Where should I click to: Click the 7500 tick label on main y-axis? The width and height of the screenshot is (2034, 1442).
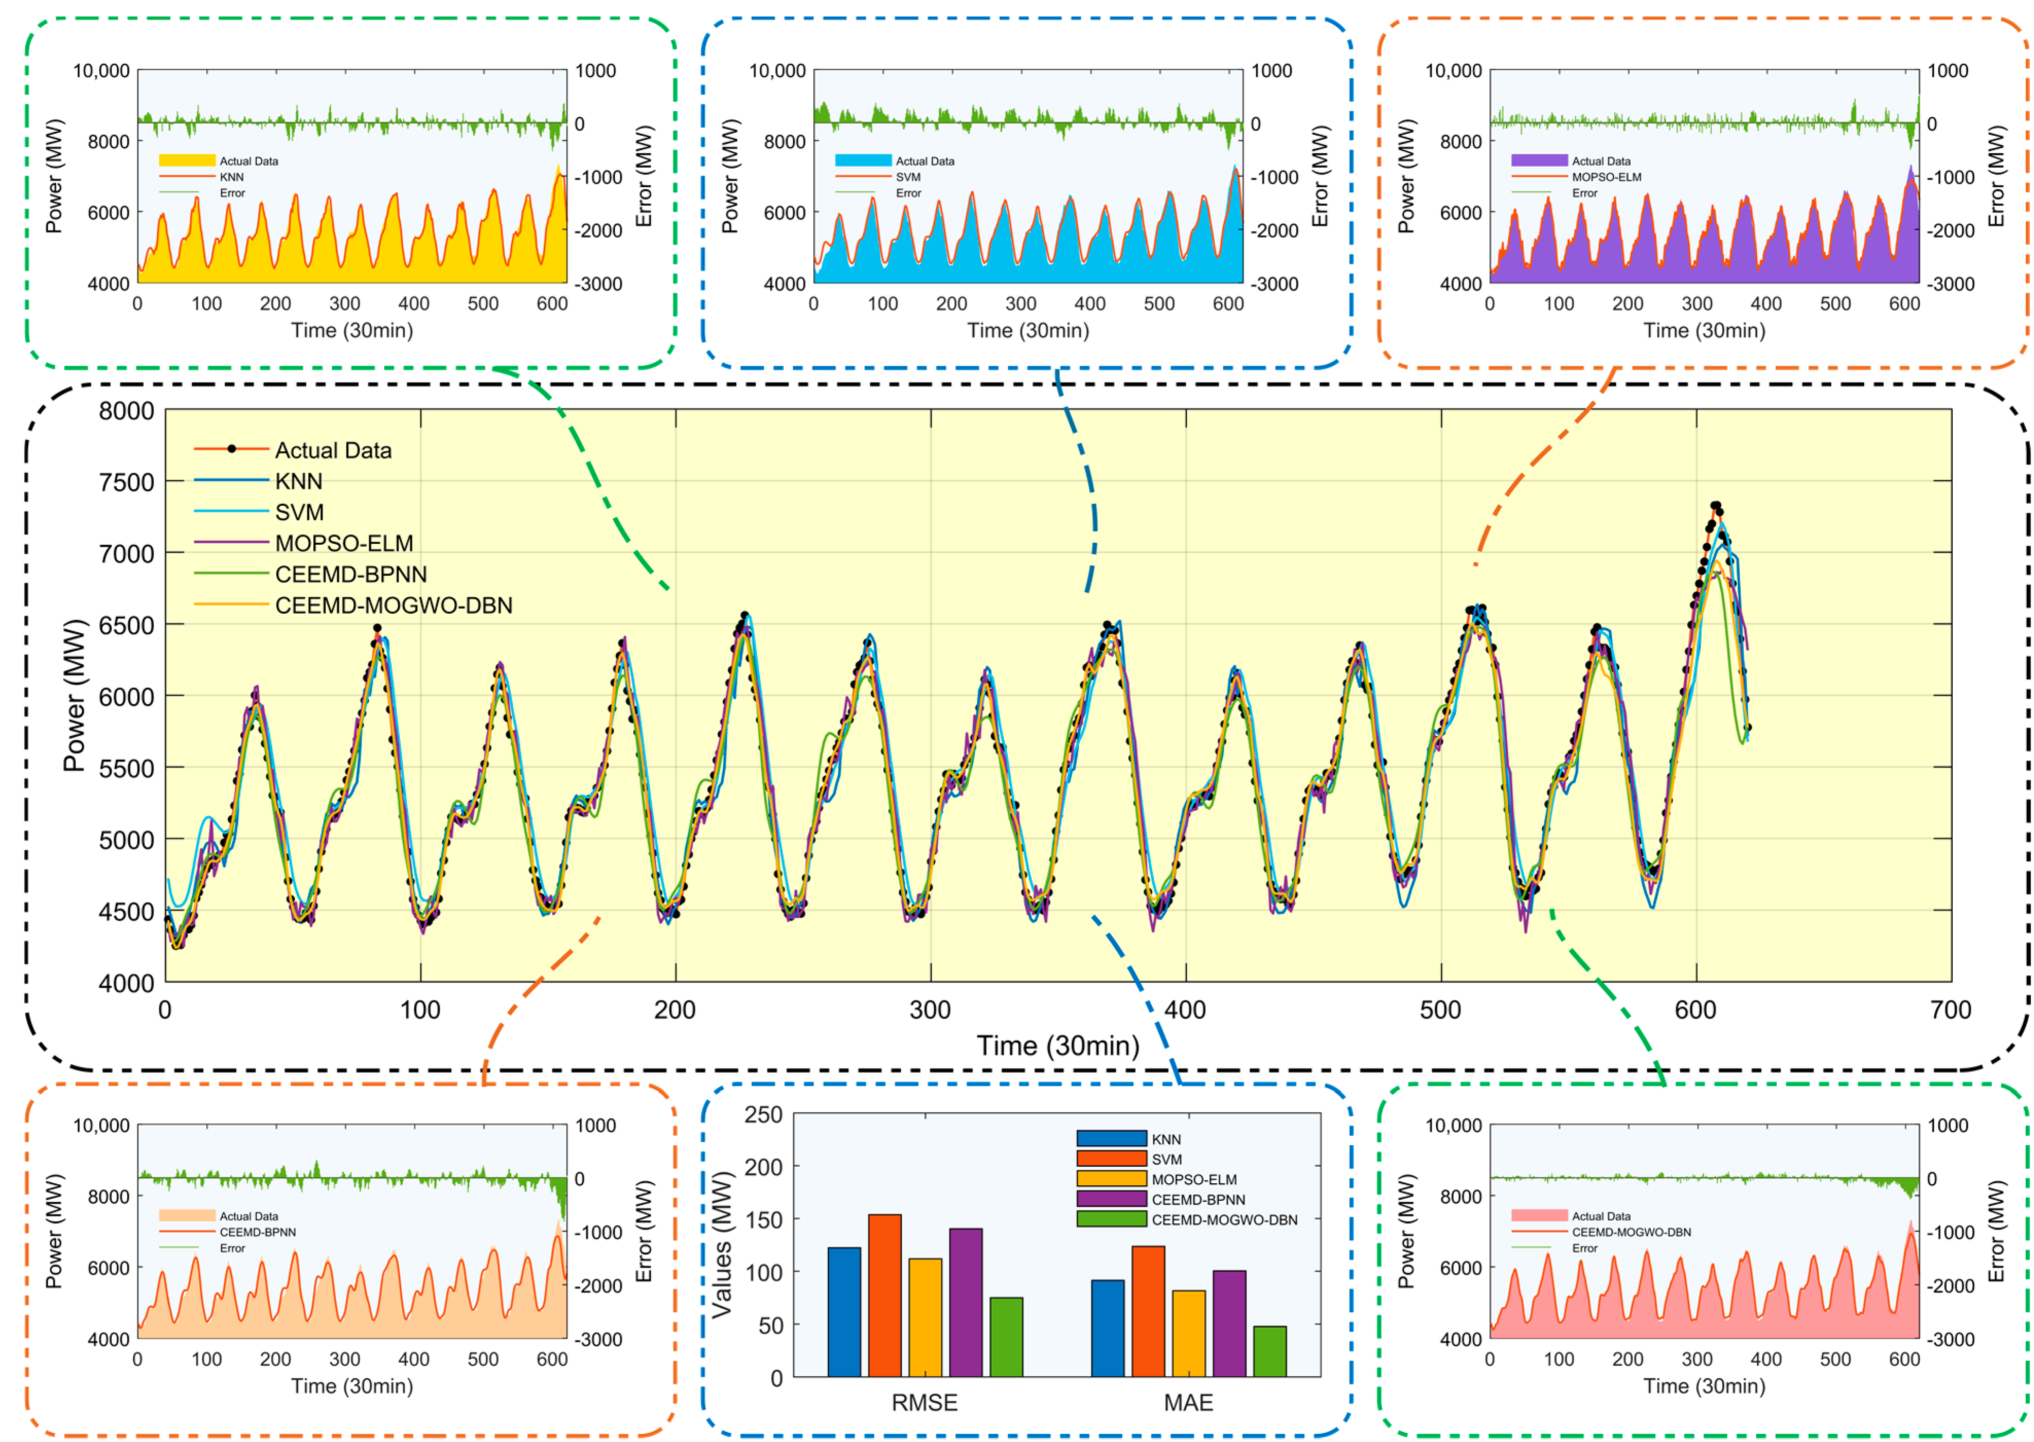pyautogui.click(x=126, y=482)
